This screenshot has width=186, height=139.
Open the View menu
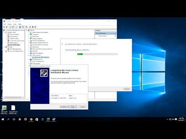coord(15,24)
